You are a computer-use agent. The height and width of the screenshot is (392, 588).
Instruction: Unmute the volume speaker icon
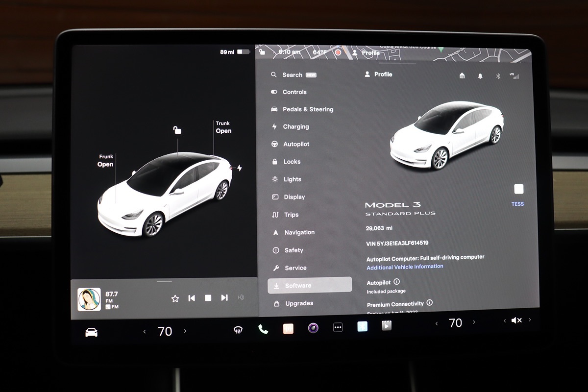(516, 320)
